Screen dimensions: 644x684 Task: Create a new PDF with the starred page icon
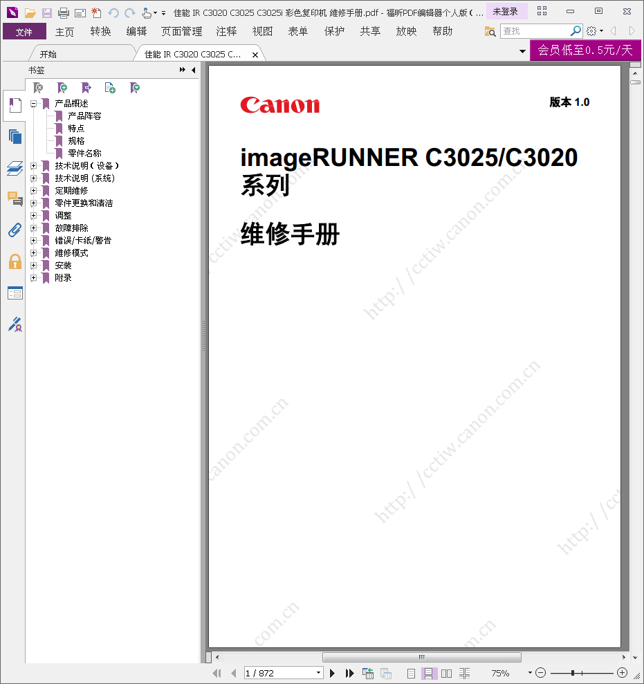coord(96,13)
